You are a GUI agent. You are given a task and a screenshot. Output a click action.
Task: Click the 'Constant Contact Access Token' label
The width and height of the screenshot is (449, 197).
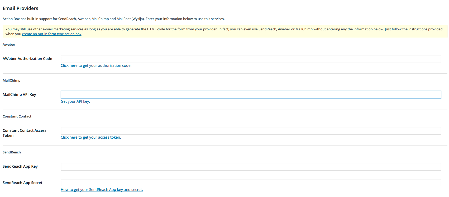(x=24, y=133)
